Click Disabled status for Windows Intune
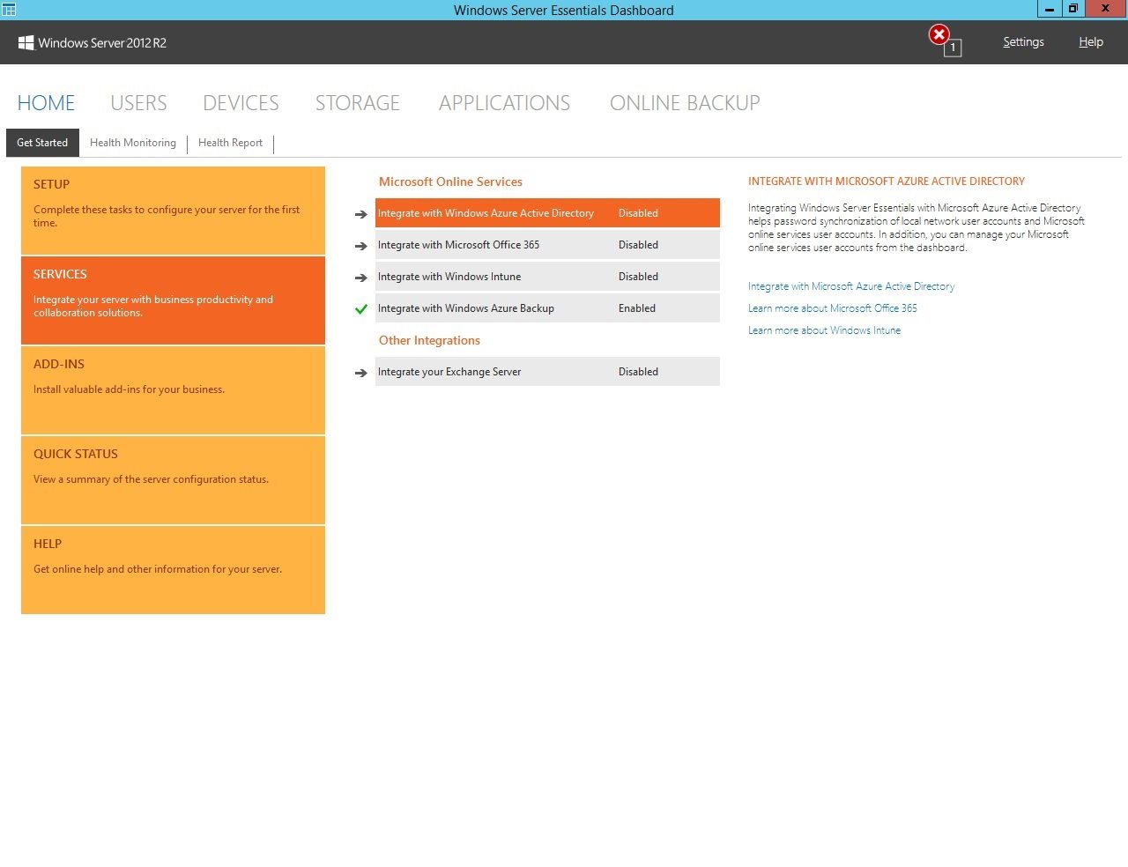 (x=638, y=277)
